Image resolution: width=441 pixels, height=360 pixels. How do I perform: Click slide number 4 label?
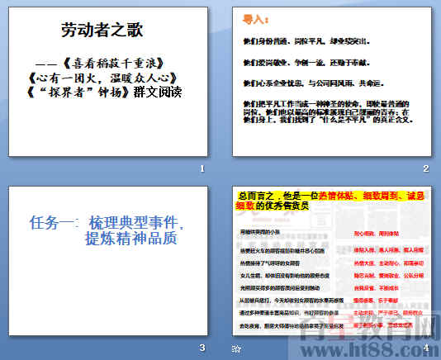pos(426,348)
